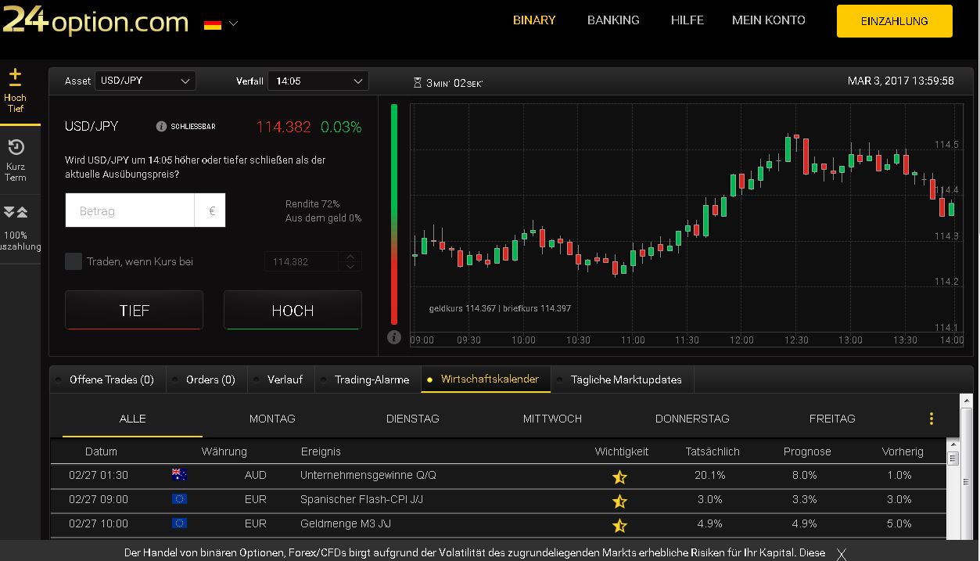This screenshot has width=980, height=561.
Task: Click the Währung column header
Action: 224,451
